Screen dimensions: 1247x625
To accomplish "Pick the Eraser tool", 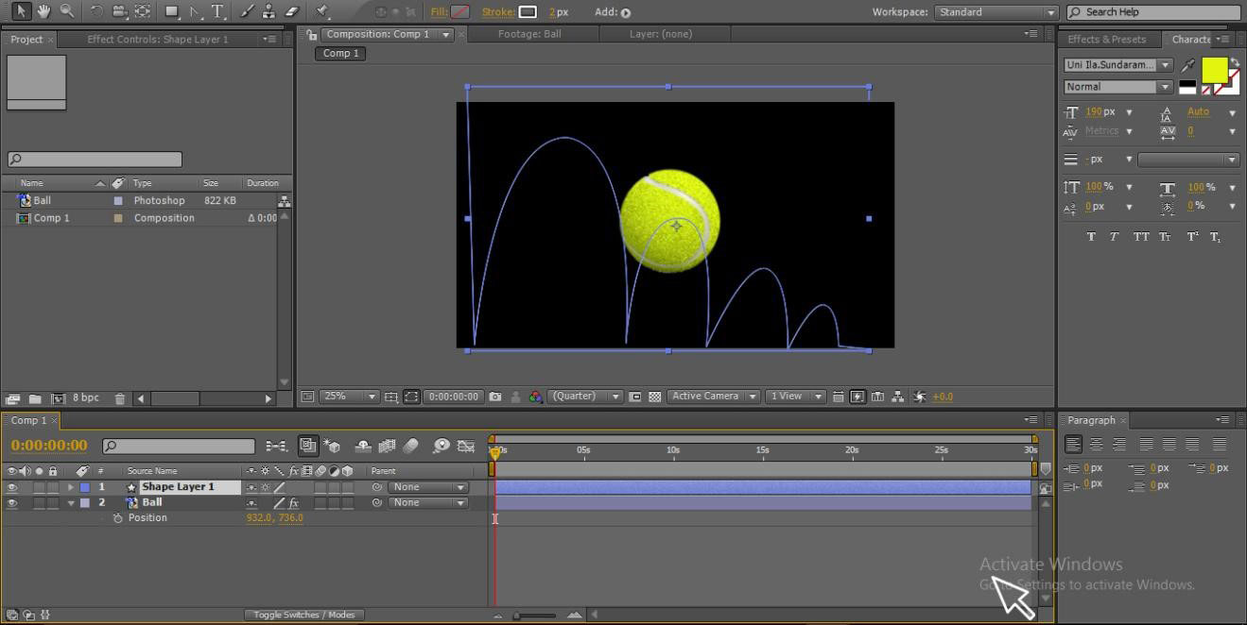I will [291, 11].
